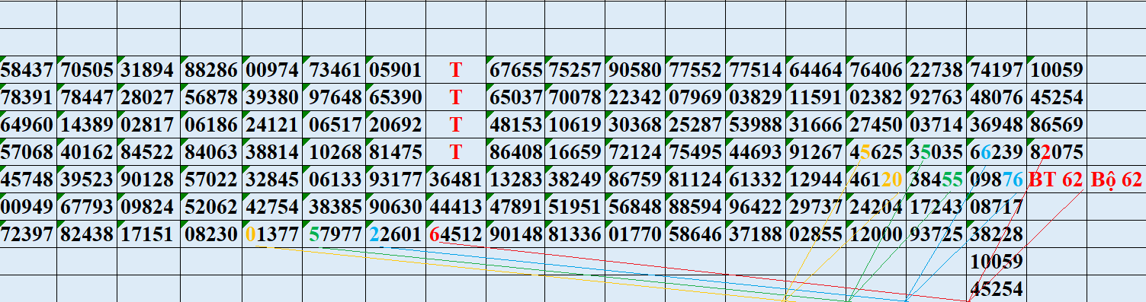Image resolution: width=1146 pixels, height=302 pixels.
Task: Select the cell containing 58437
Action: coord(28,71)
